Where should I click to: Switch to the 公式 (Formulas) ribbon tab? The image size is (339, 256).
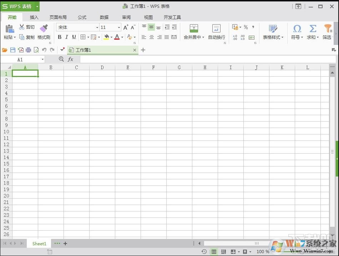click(82, 17)
